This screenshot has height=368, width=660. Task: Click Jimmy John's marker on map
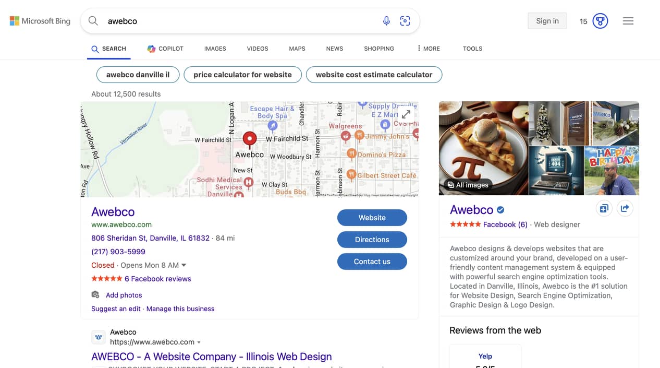pyautogui.click(x=359, y=136)
